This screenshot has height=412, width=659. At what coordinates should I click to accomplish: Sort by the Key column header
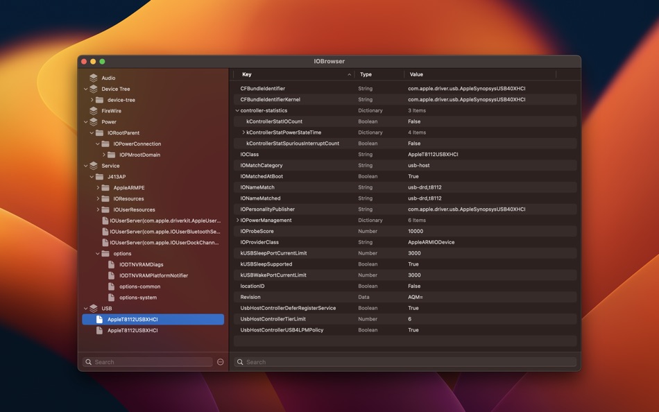click(293, 74)
